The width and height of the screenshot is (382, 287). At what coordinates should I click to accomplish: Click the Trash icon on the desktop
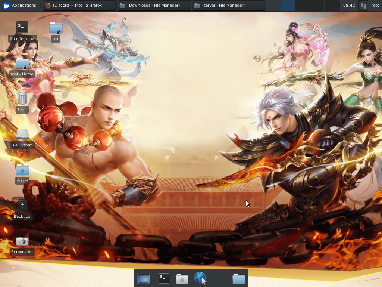22,99
